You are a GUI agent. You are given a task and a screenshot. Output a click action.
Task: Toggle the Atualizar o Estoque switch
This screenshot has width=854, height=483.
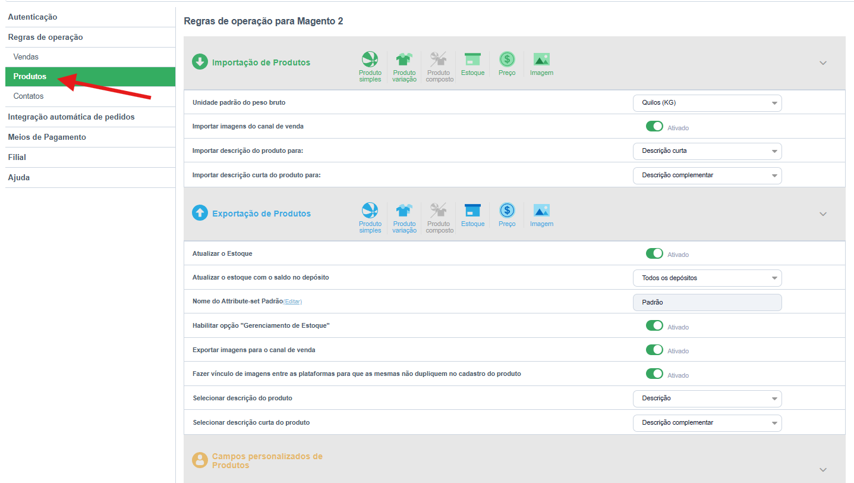pyautogui.click(x=654, y=254)
